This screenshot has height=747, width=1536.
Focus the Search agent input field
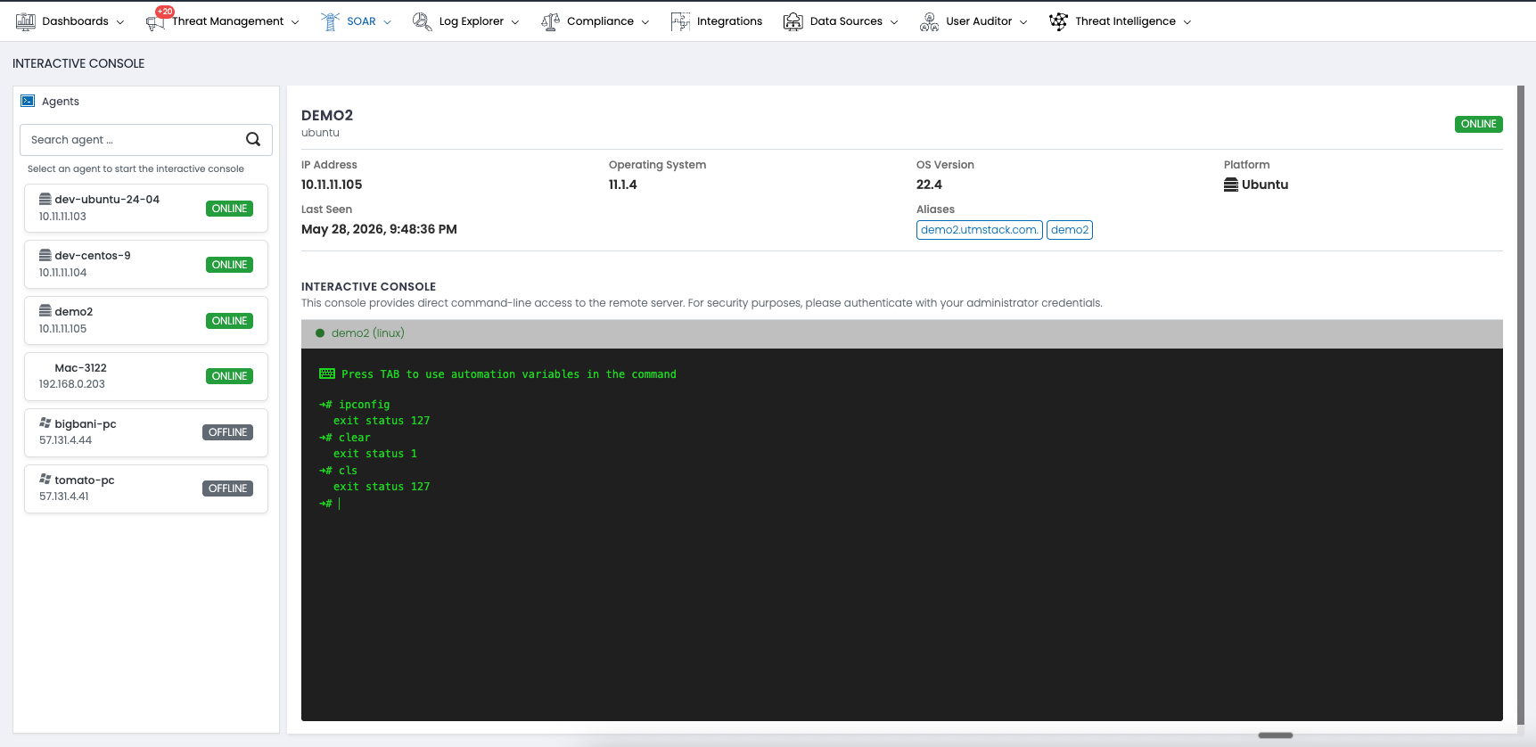[x=134, y=140]
